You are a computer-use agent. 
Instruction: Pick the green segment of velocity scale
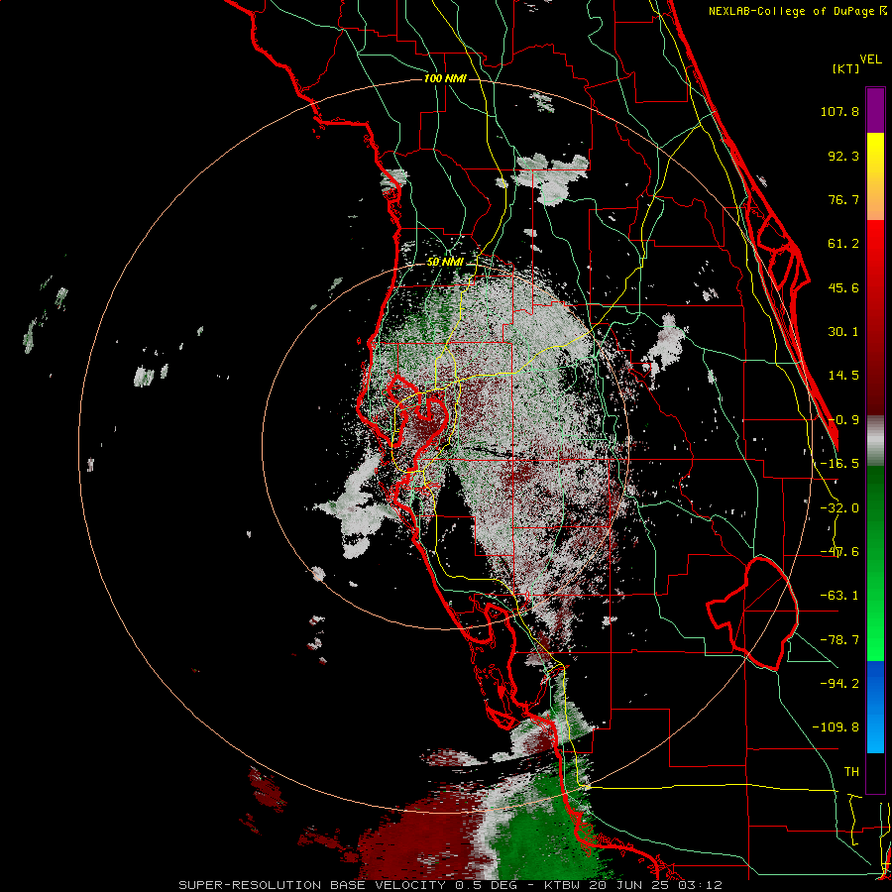pos(875,563)
